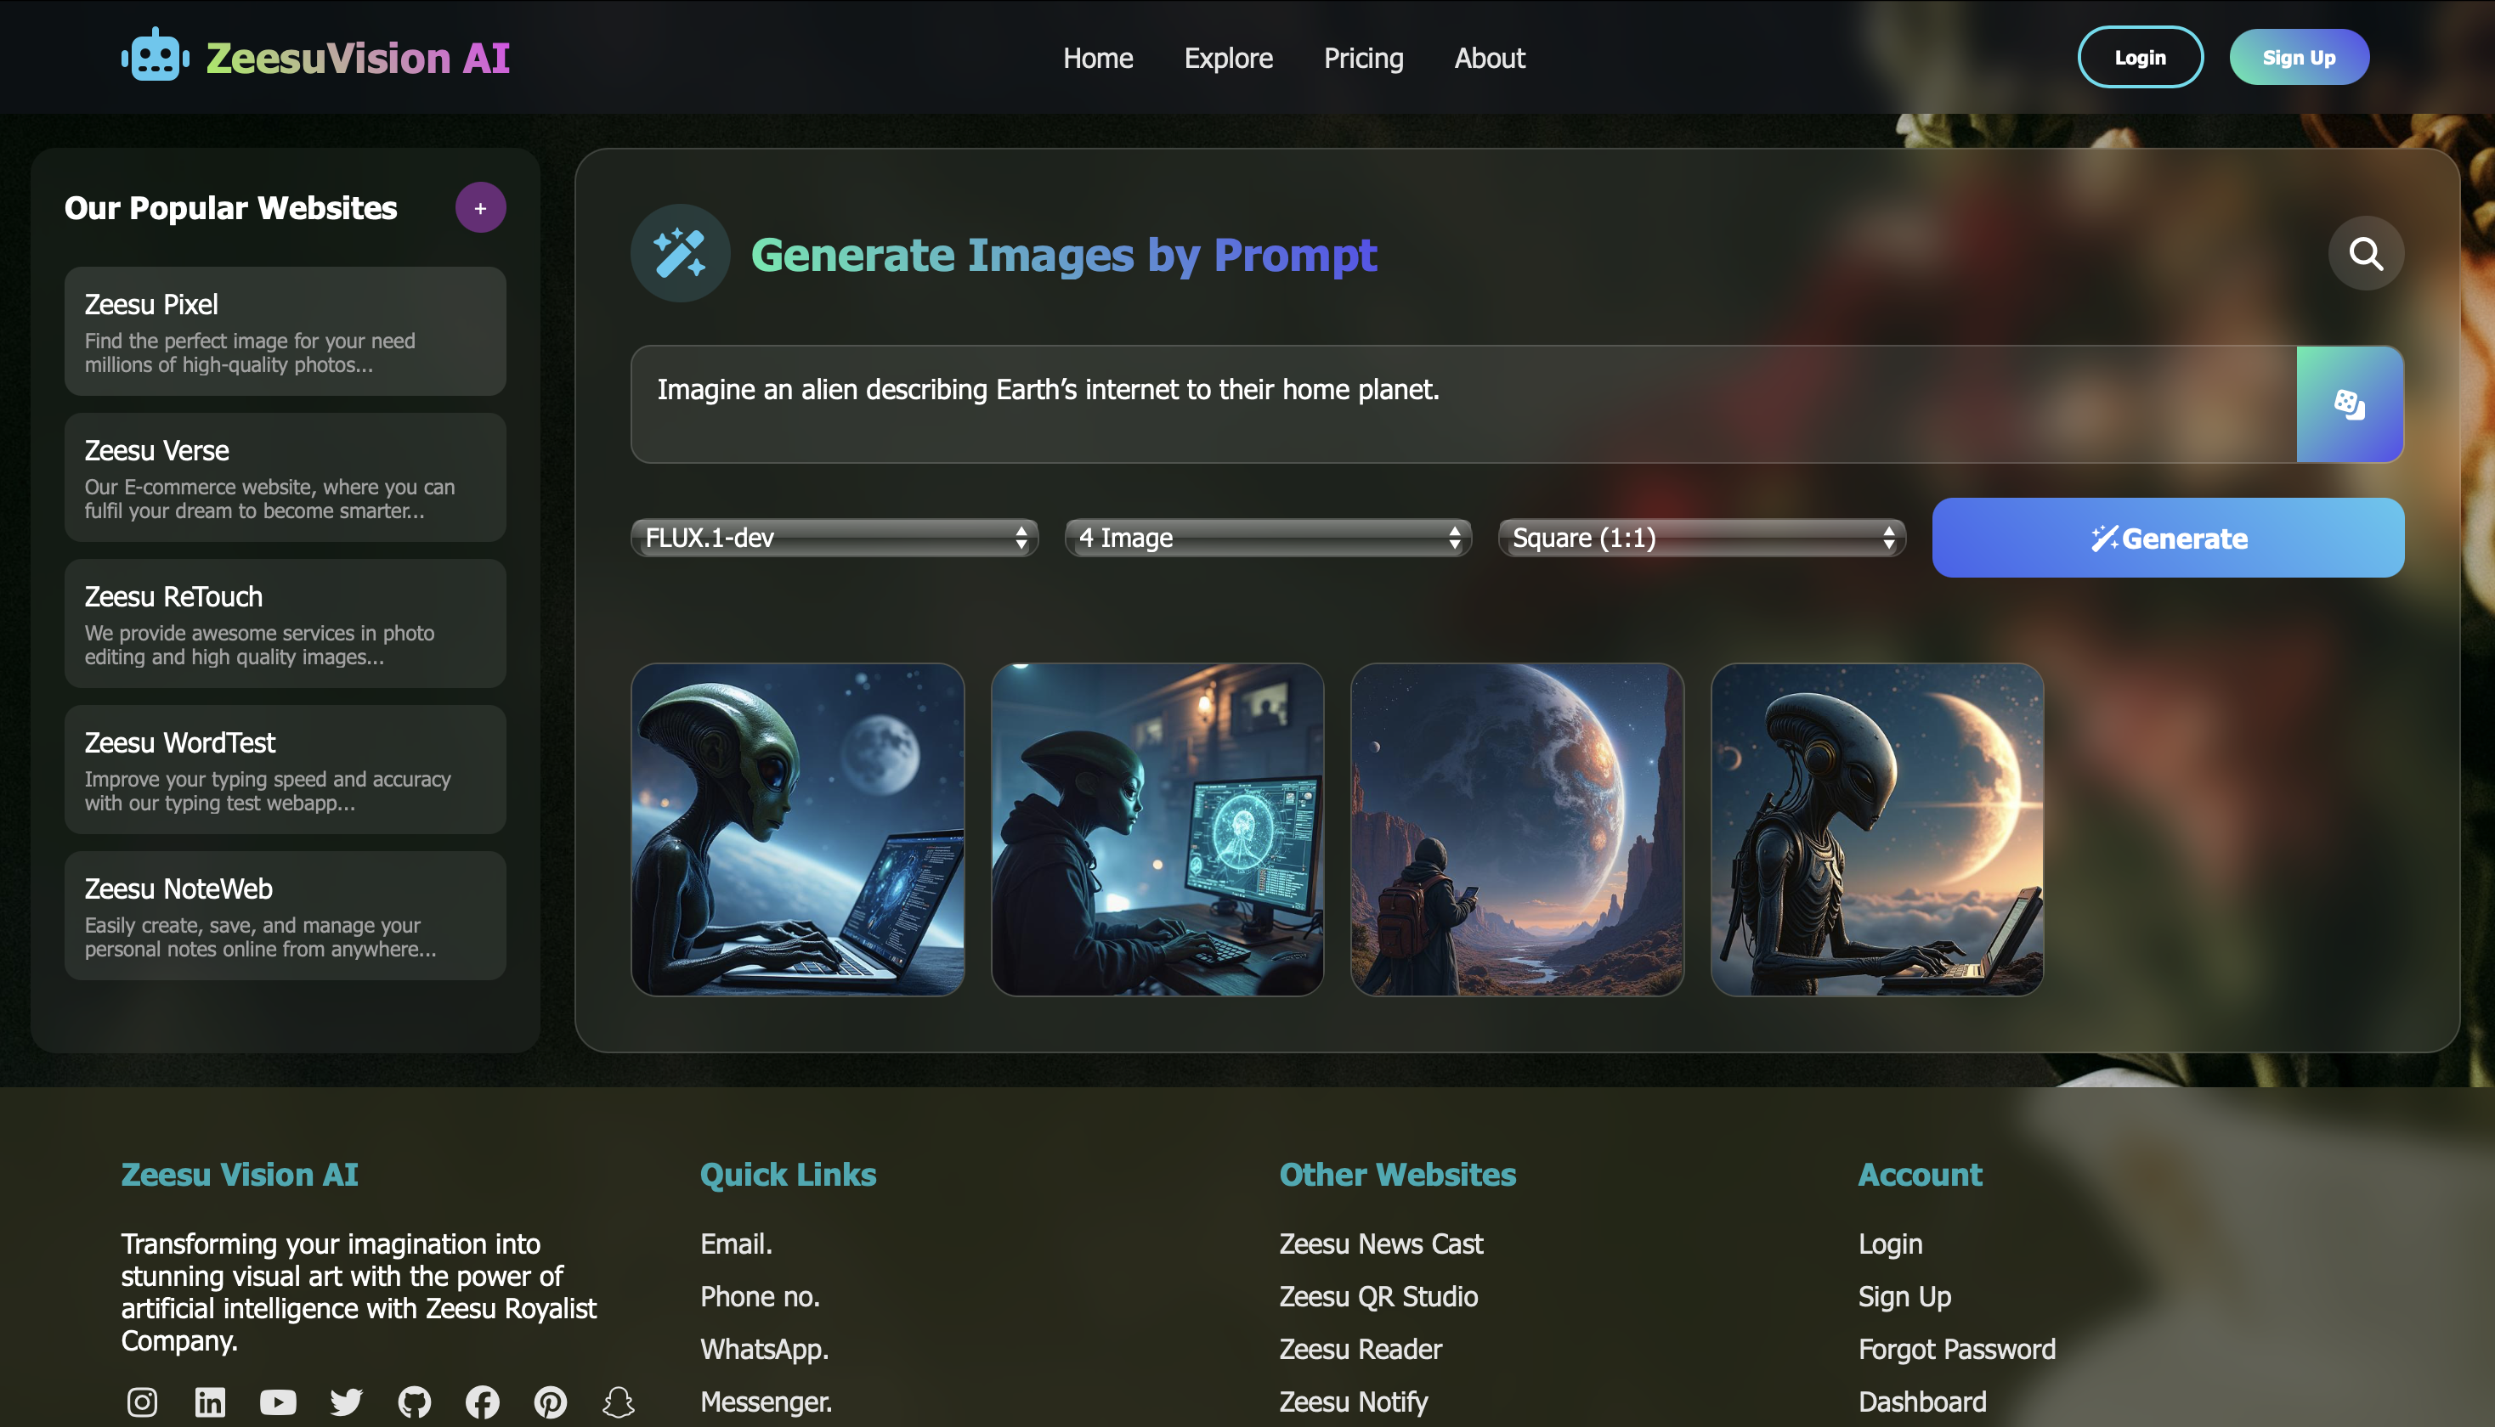The height and width of the screenshot is (1427, 2495).
Task: Open the Square (1:1) aspect ratio dropdown
Action: [x=1702, y=538]
